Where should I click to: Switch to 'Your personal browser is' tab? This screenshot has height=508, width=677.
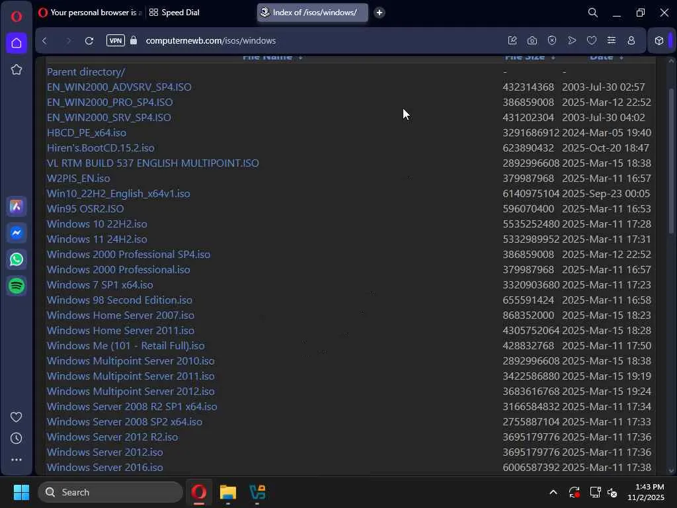pyautogui.click(x=90, y=13)
